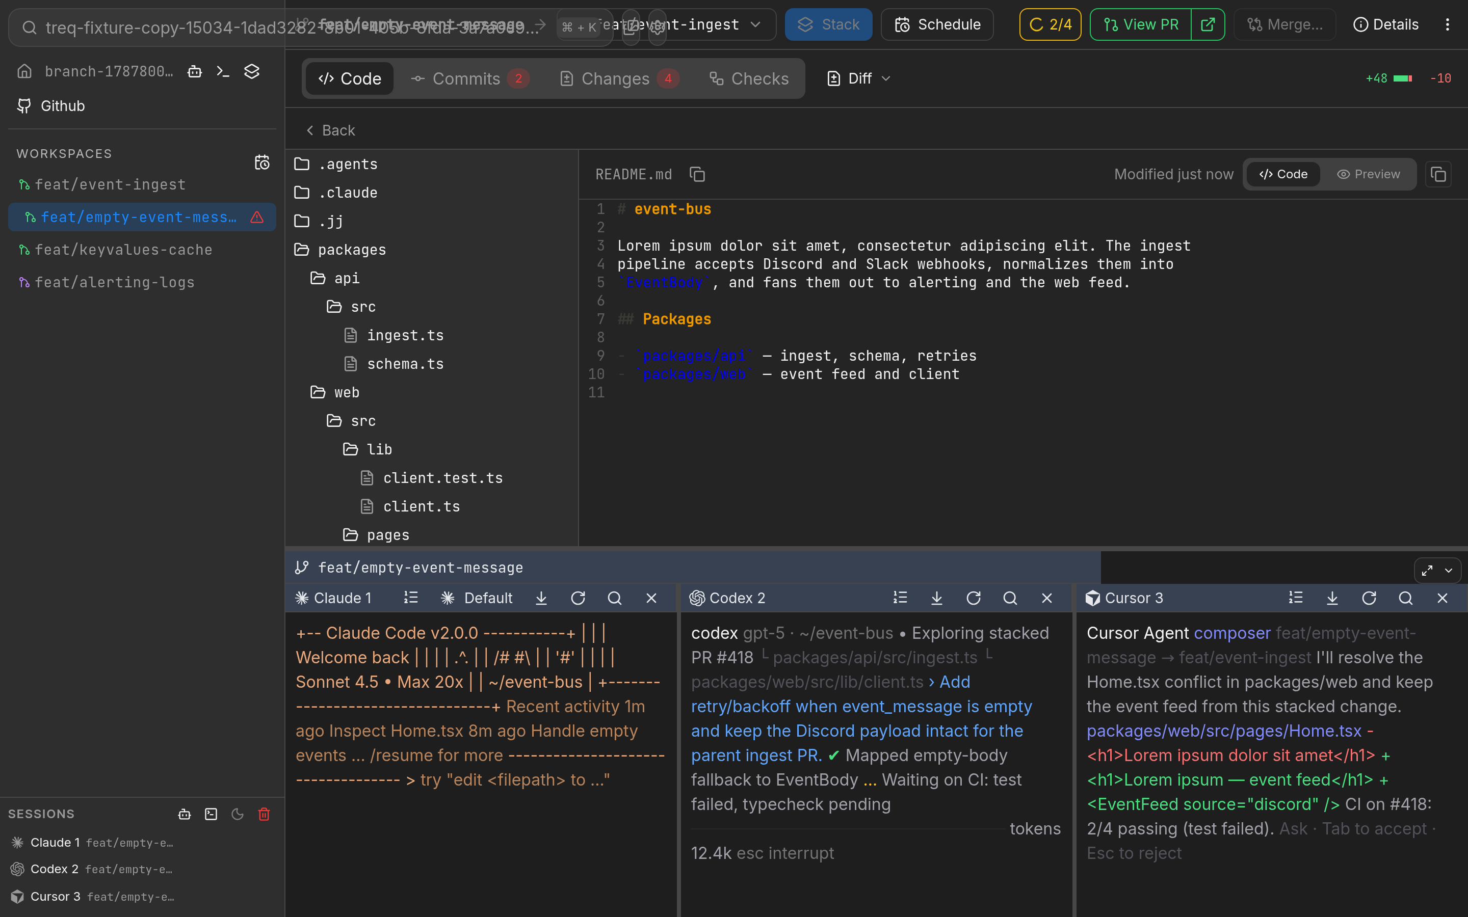This screenshot has height=917, width=1468.
Task: Refresh the Cursor 3 session
Action: [1369, 598]
